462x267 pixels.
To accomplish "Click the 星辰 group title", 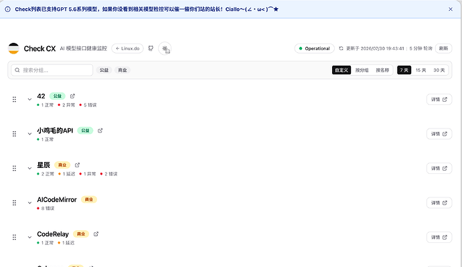I will 44,165.
